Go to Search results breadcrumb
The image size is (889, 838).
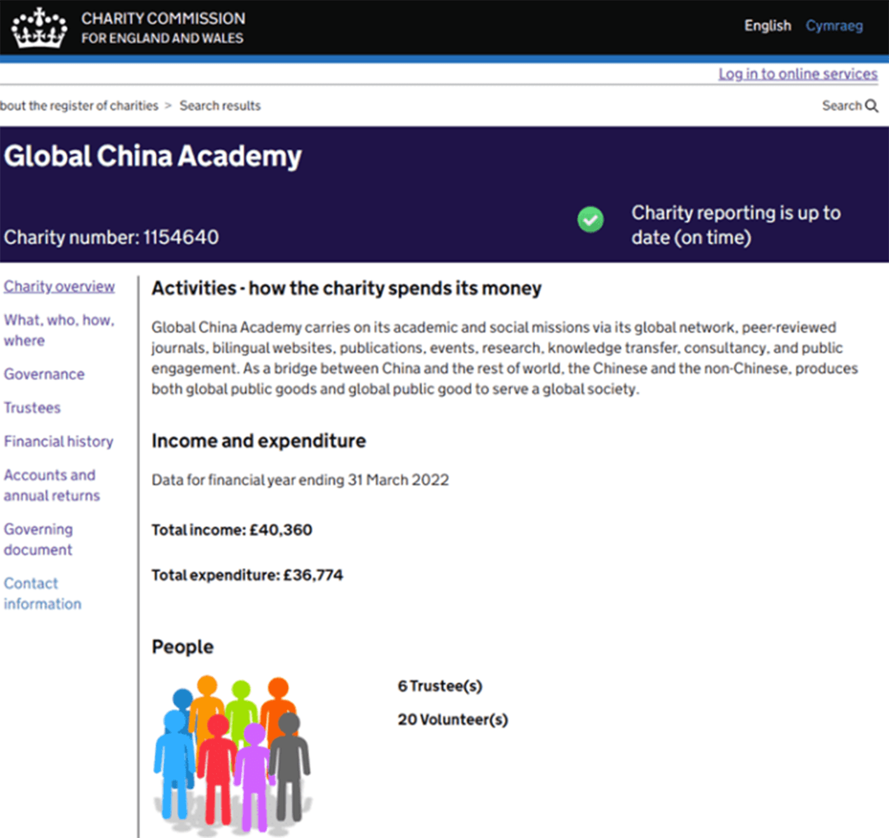[x=220, y=106]
